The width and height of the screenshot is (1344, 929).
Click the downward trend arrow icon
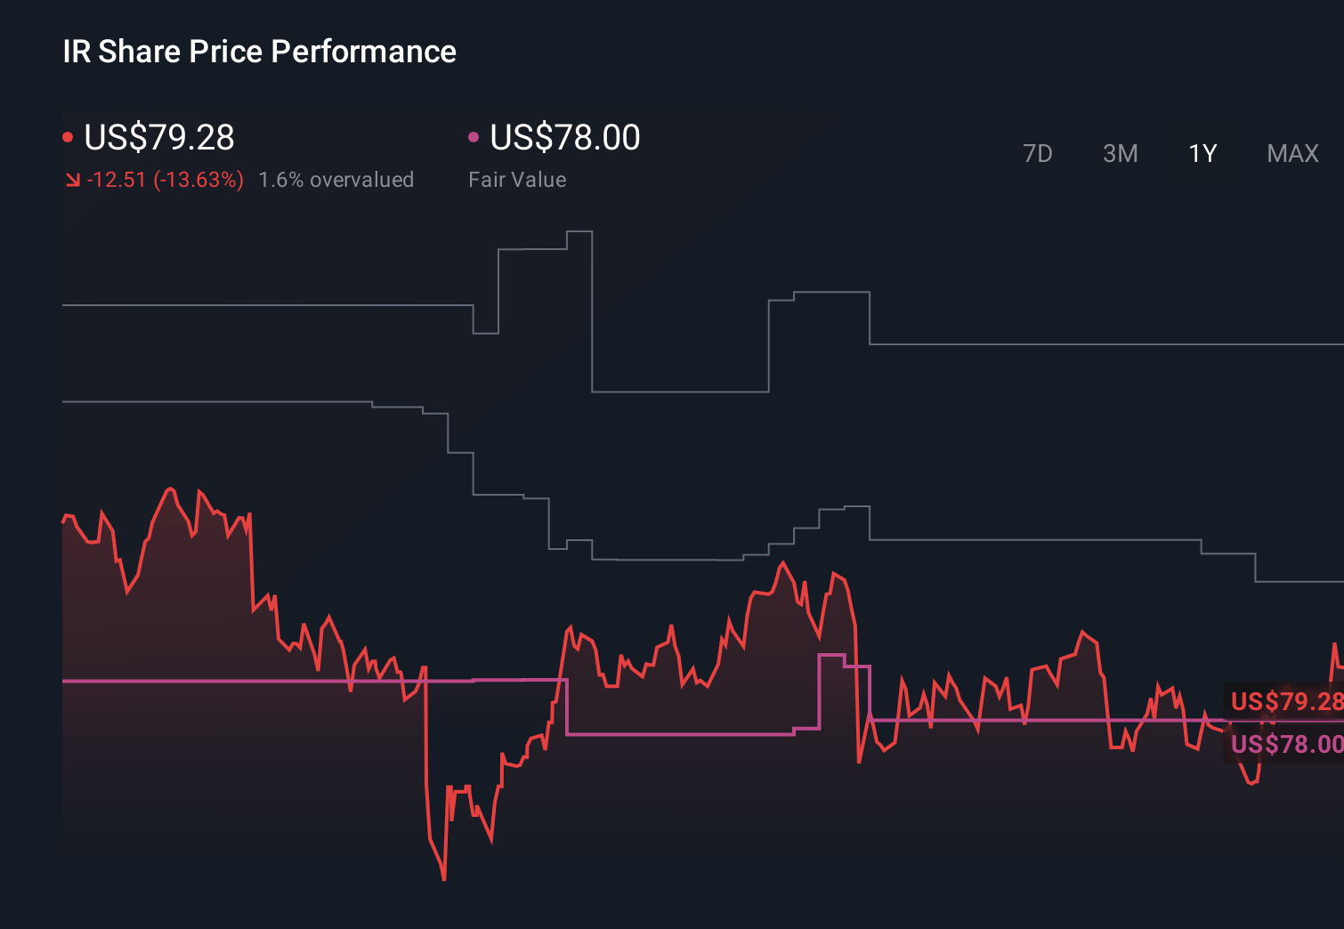(x=73, y=180)
